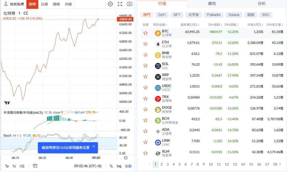The image size is (287, 172).
Task: Click the TradingView logo on chart
Action: [x=7, y=103]
